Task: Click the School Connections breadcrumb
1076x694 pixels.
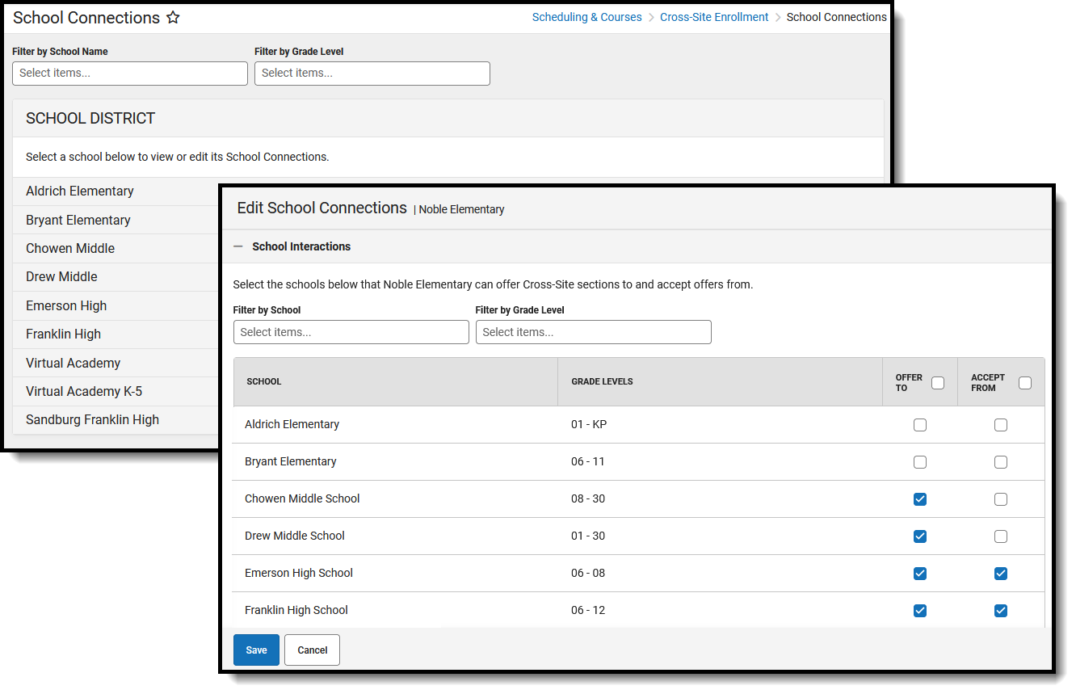Action: click(x=836, y=17)
